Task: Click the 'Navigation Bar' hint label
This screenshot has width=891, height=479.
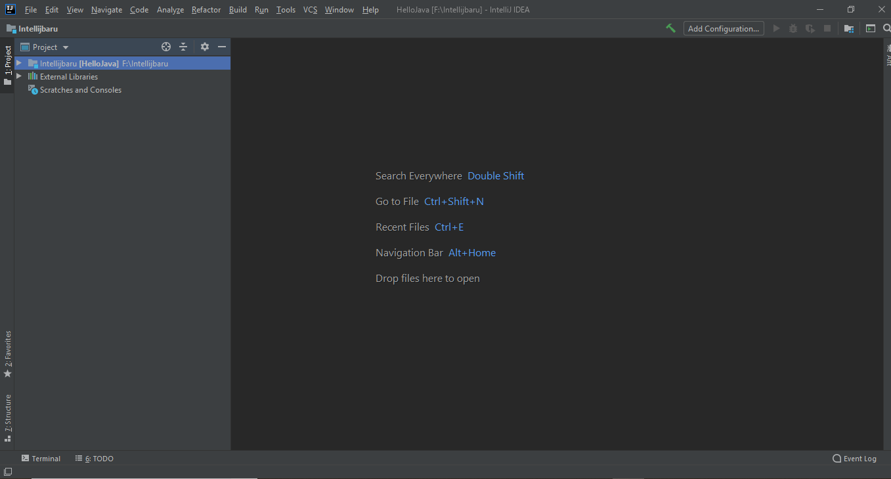Action: tap(409, 253)
